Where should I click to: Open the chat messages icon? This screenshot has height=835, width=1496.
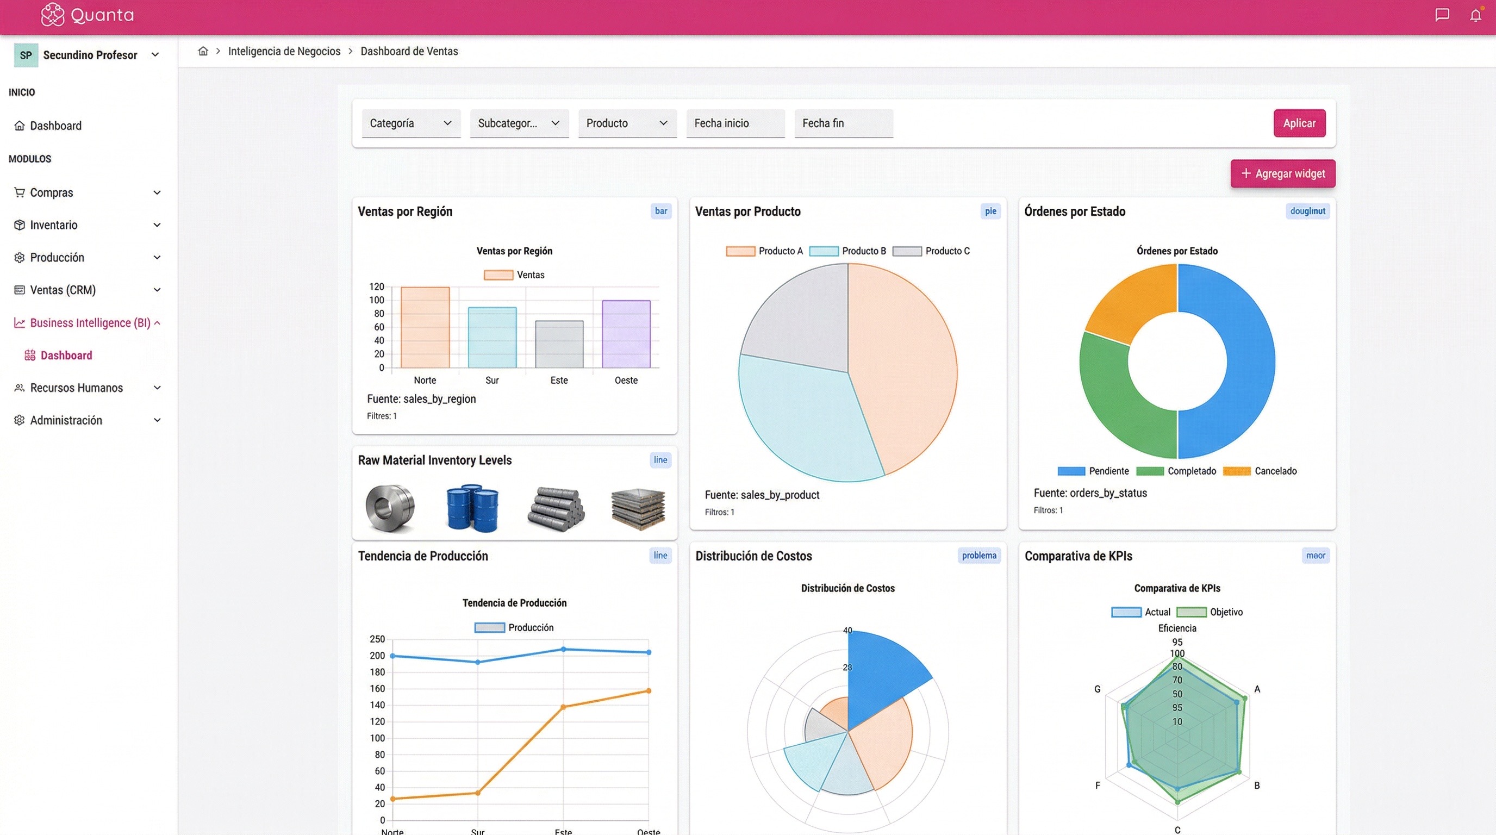pos(1442,15)
